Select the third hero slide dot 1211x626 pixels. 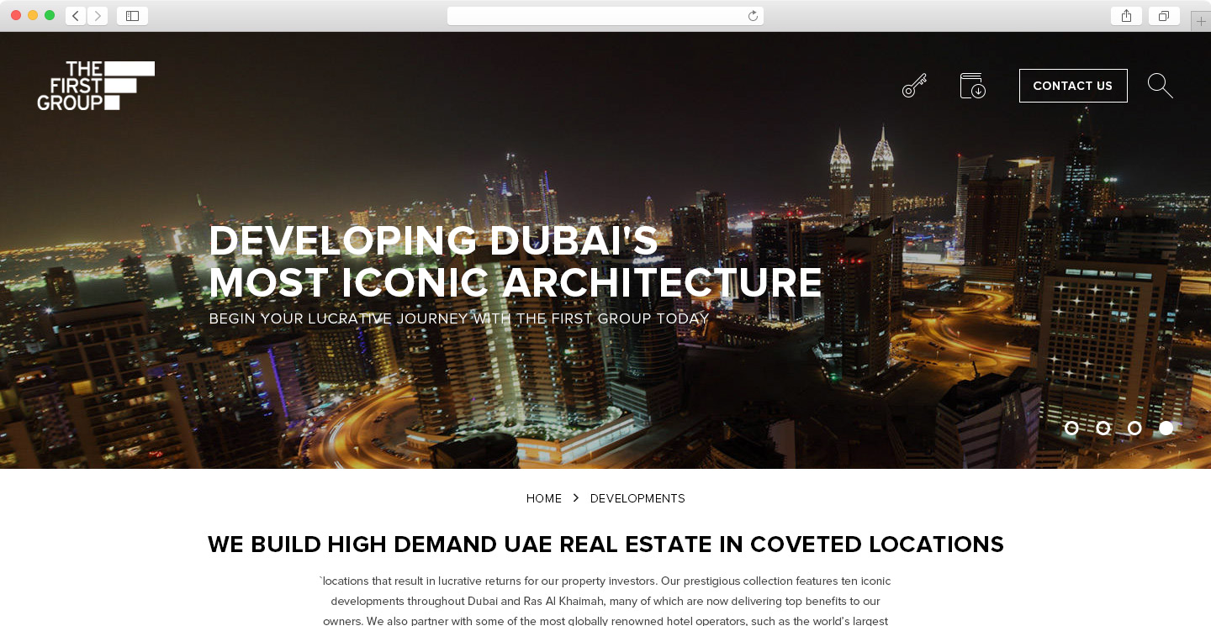pyautogui.click(x=1134, y=428)
